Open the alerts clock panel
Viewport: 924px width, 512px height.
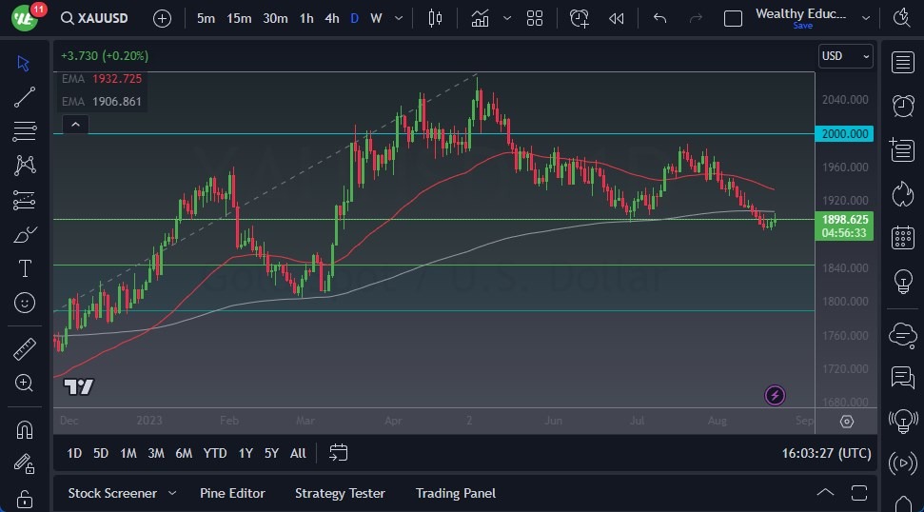902,106
